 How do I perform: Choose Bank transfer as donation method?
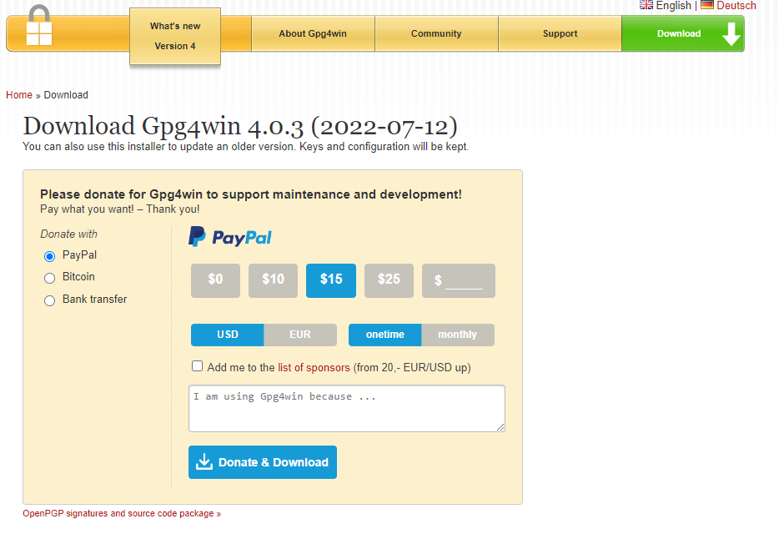coord(50,300)
